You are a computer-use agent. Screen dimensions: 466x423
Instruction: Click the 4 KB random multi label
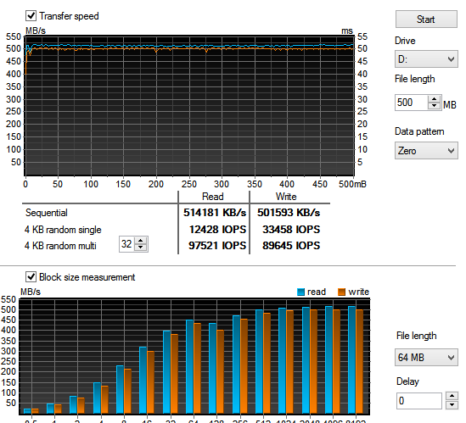[60, 246]
